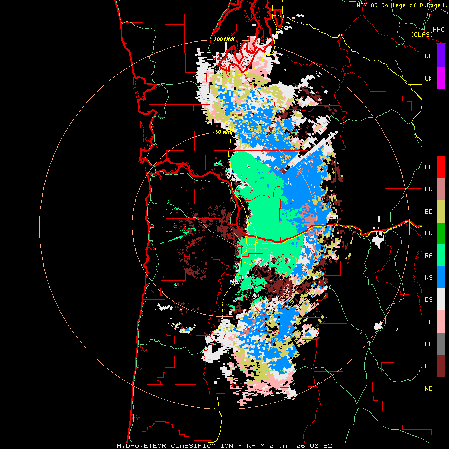This screenshot has height=449, width=449.
Task: Select the GC gray legend swatch
Action: pyautogui.click(x=441, y=344)
